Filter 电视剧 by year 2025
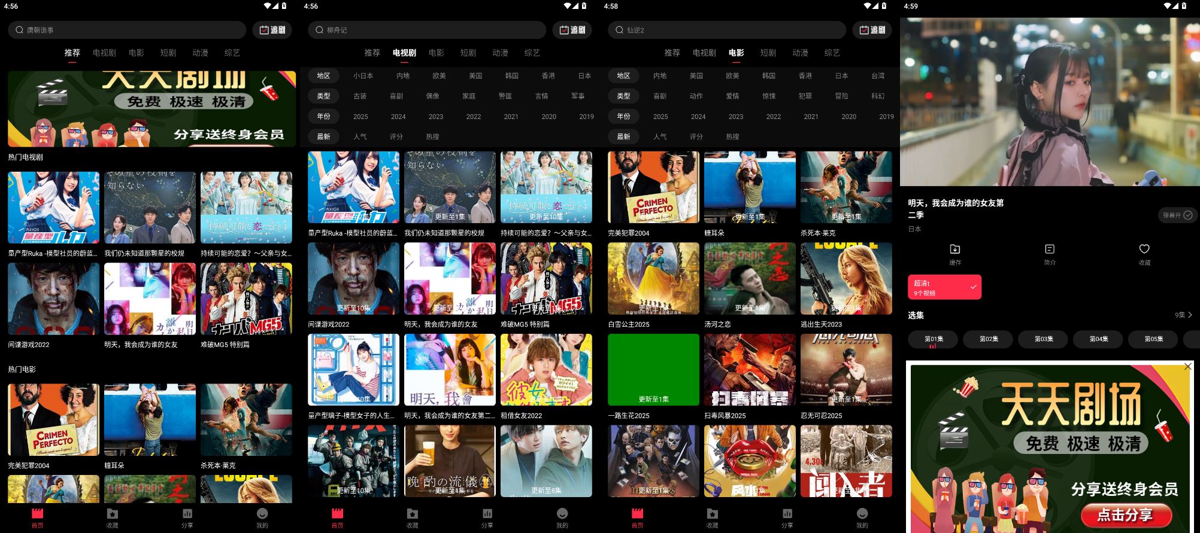 (360, 117)
